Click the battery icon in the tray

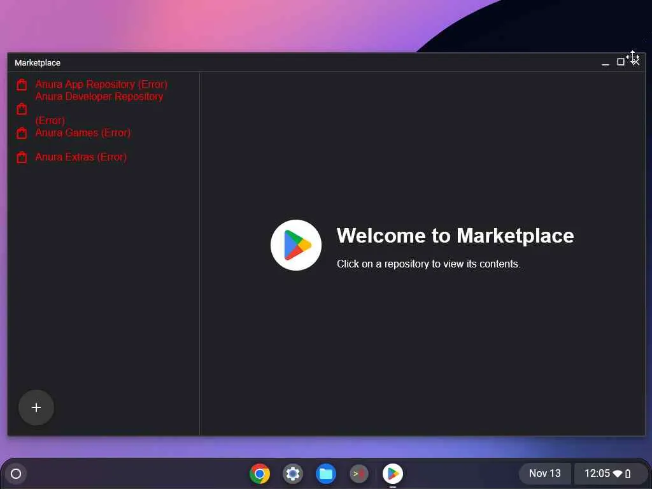628,474
